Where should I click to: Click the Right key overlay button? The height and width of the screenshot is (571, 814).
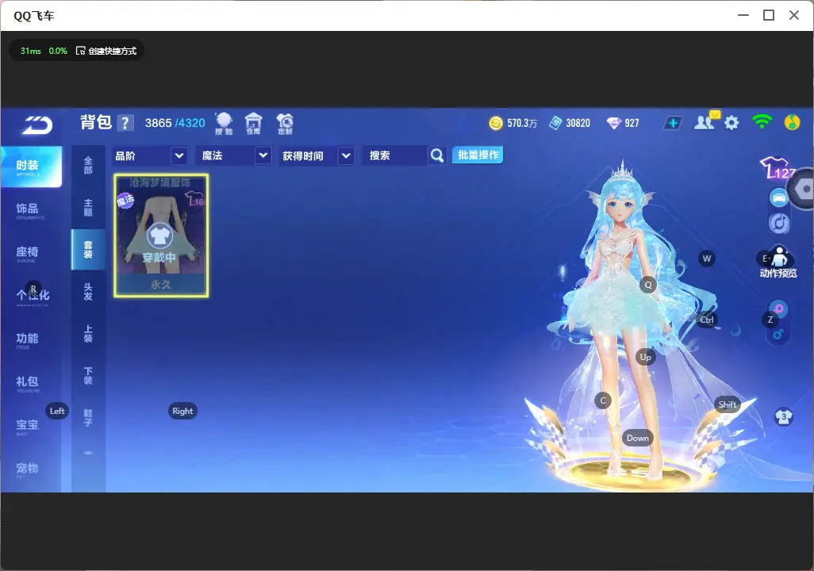pos(182,411)
